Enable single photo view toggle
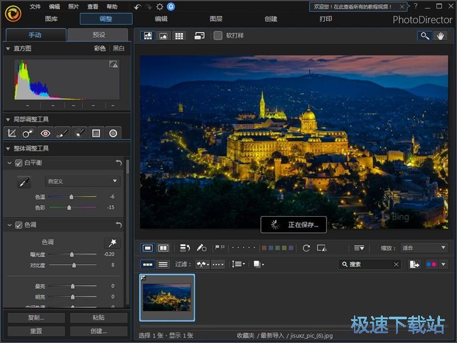The image size is (457, 343). 147,248
